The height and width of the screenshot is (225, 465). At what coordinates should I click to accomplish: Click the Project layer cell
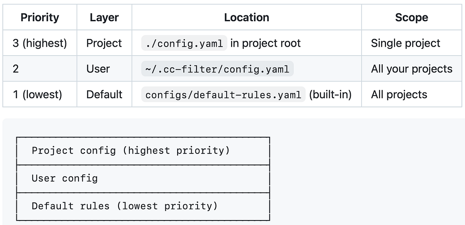point(104,43)
